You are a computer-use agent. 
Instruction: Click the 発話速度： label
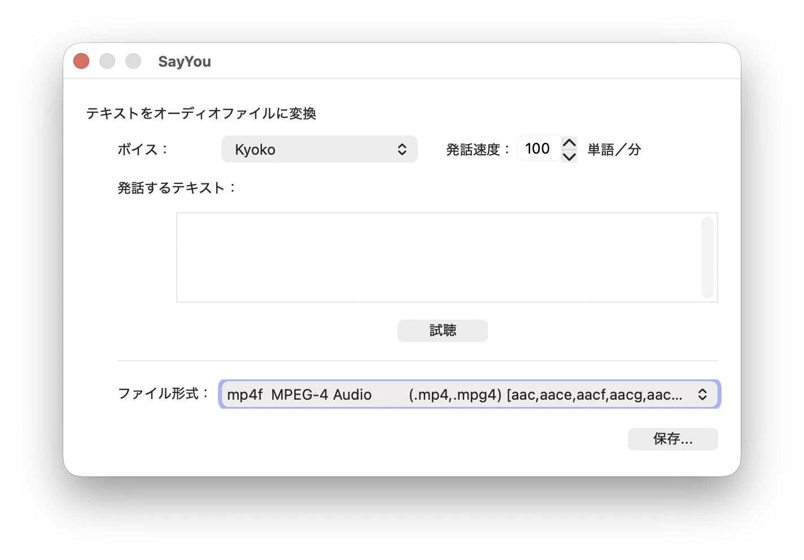point(478,150)
